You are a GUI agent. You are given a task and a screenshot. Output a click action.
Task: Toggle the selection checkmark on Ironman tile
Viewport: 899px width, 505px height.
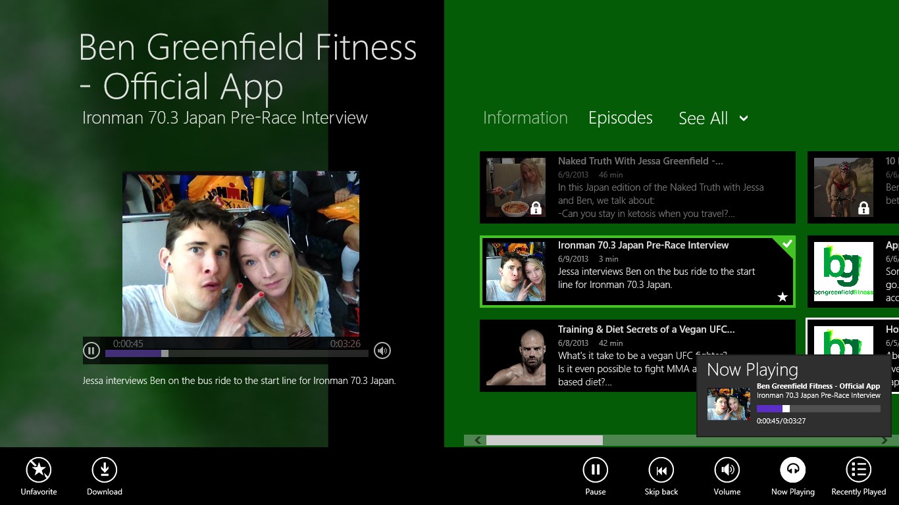point(786,244)
